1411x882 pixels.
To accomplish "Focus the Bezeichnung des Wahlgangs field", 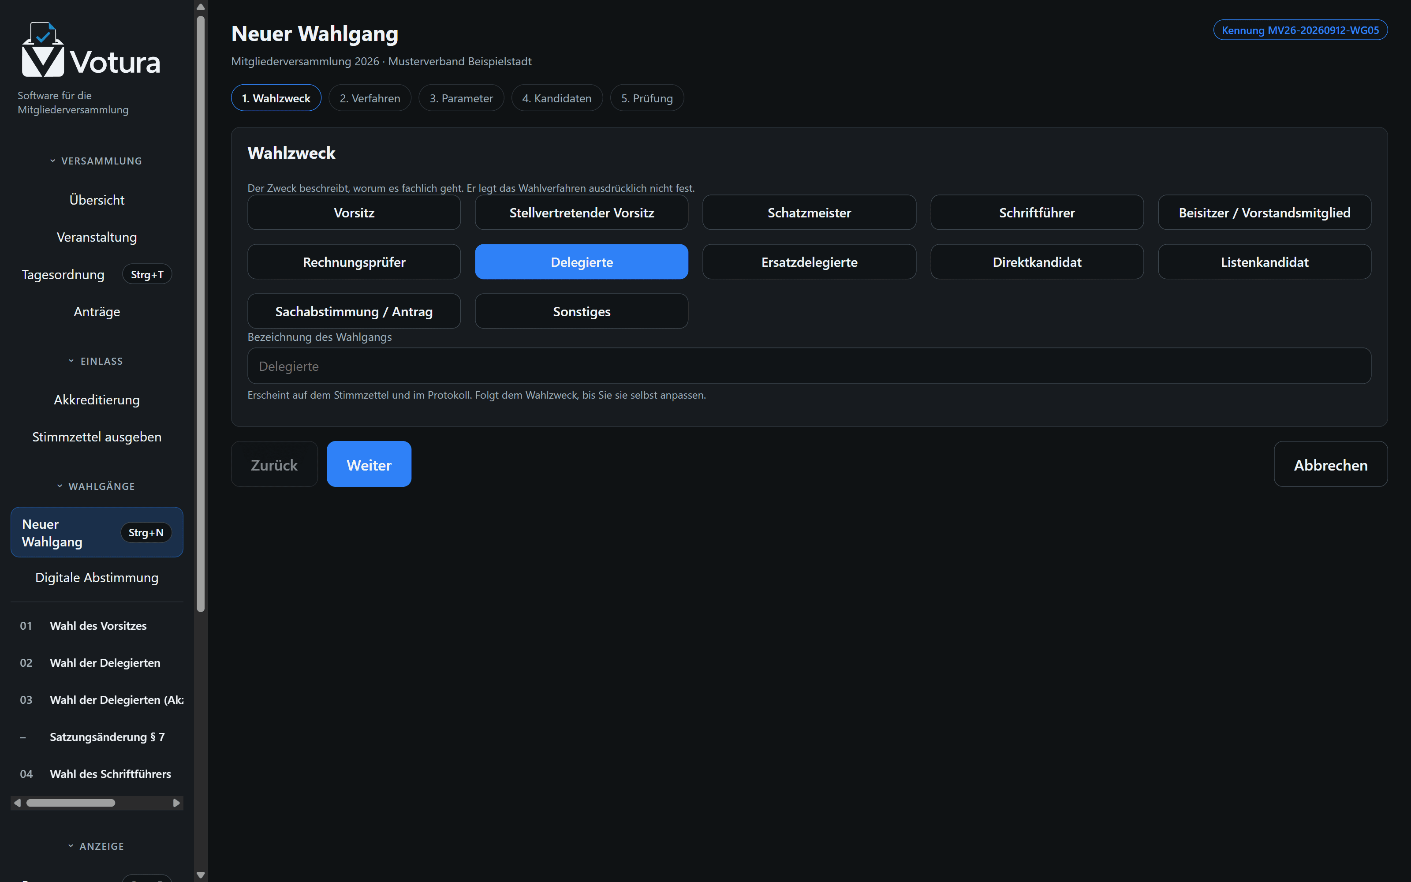I will 809,366.
